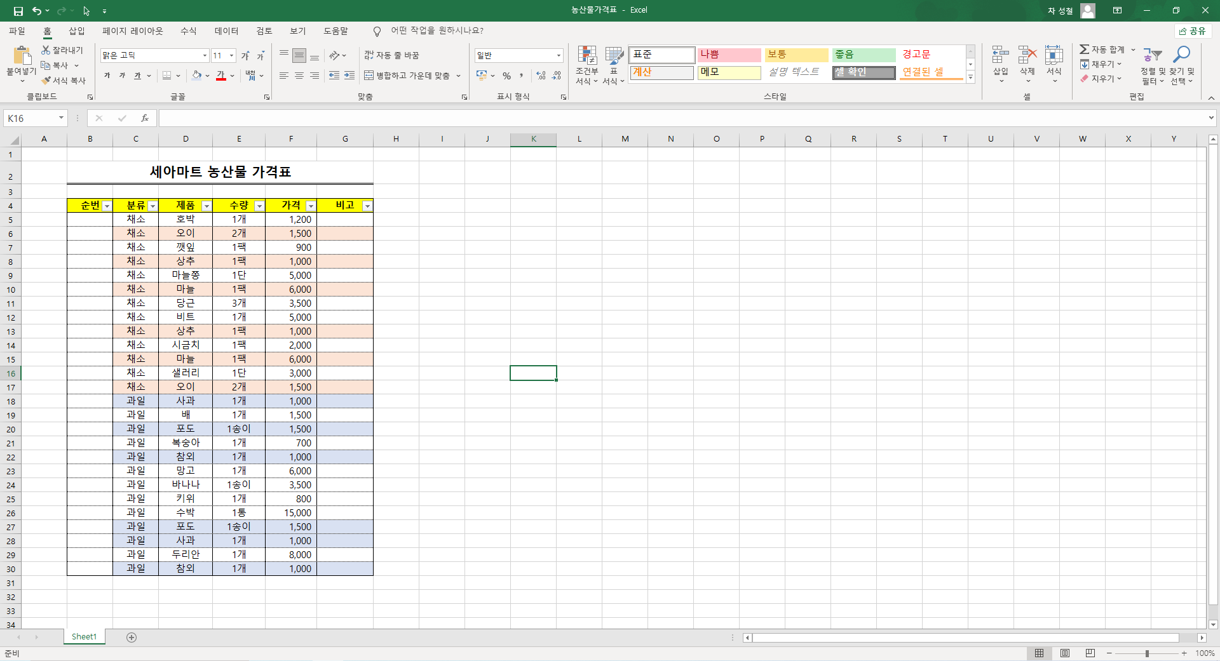Toggle underline formatting
The image size is (1220, 661).
pos(137,76)
